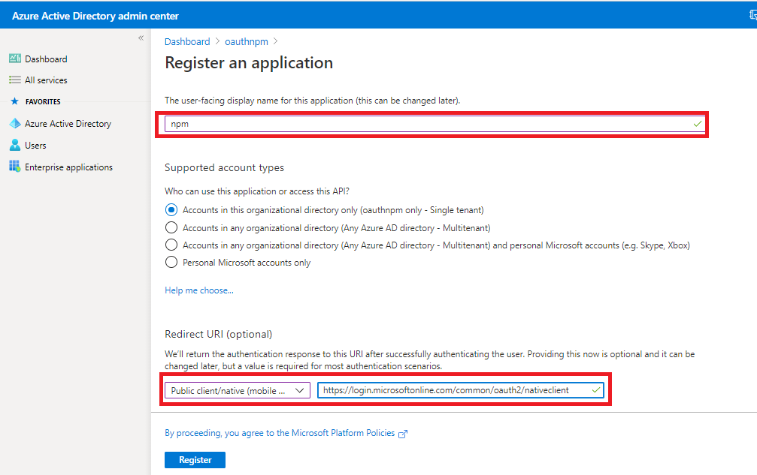Navigate to the oauthnpm breadcrumb
The image size is (757, 475).
(x=246, y=42)
